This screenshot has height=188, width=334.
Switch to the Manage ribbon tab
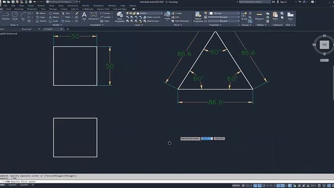53,9
